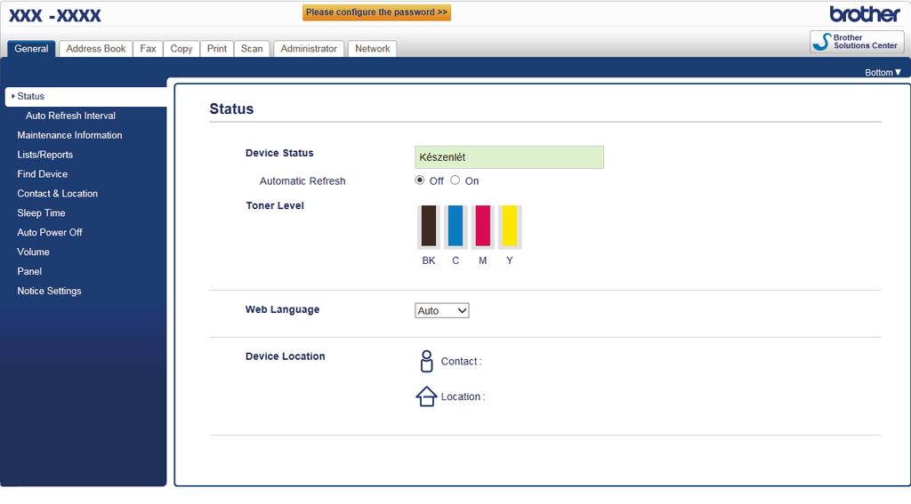The image size is (911, 504).
Task: Click the 'Device Location' label
Action: 286,356
